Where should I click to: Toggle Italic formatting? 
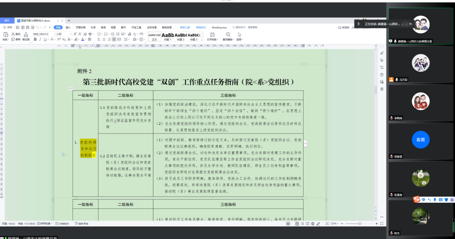point(40,39)
